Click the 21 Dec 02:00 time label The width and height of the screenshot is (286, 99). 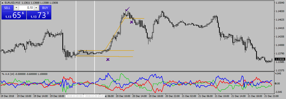pyautogui.click(x=189, y=96)
